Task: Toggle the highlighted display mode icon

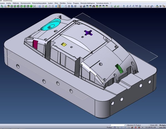Action: (x=59, y=6)
